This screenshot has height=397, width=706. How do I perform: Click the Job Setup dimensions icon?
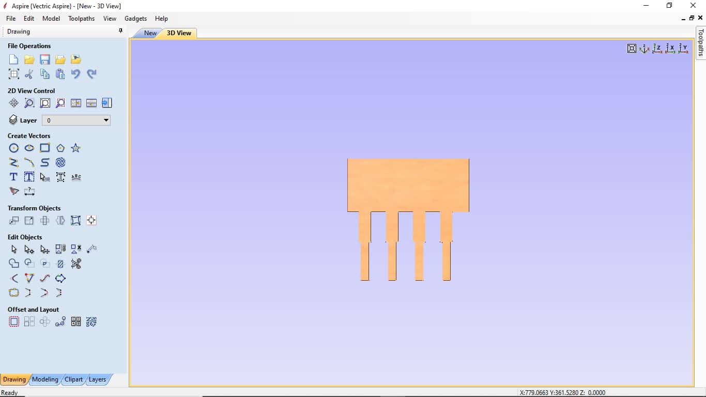click(x=14, y=74)
